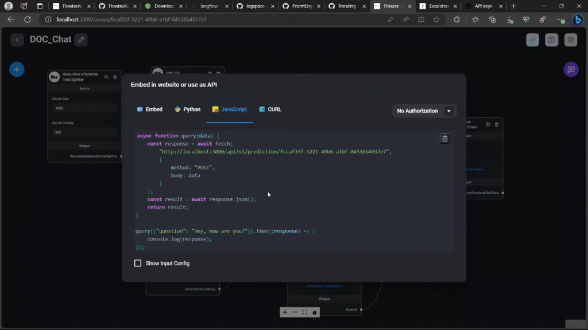Open the purple chat message bubble

pyautogui.click(x=571, y=69)
